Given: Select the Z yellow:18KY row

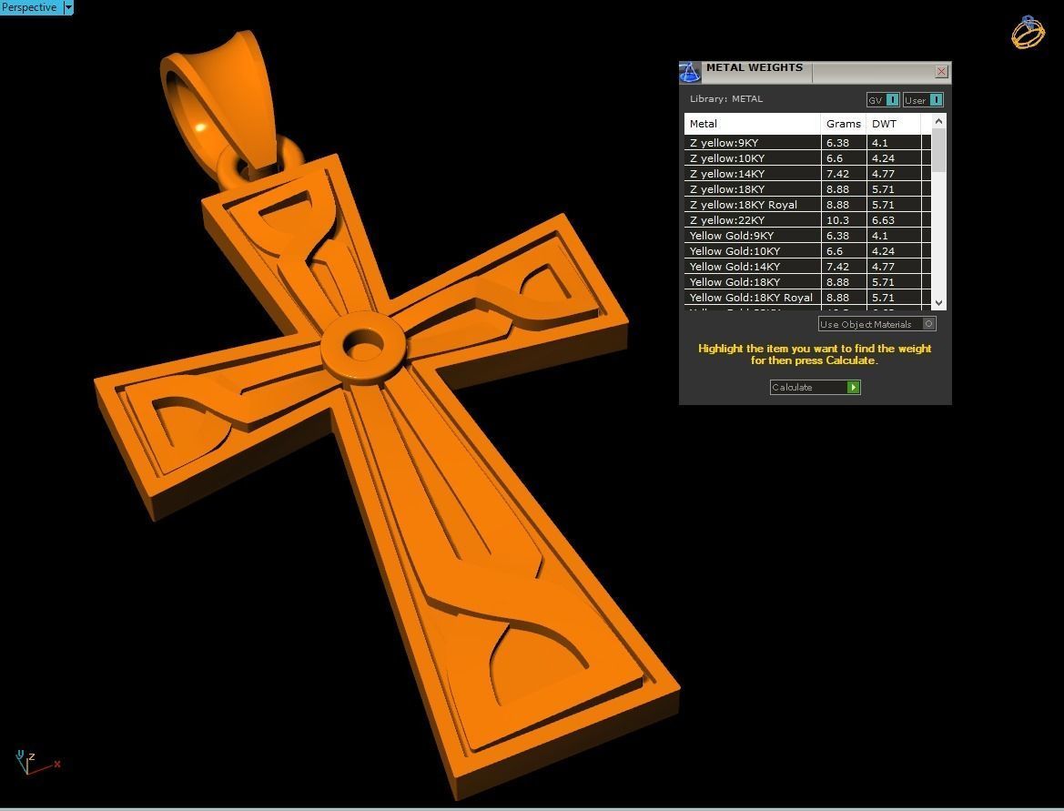Looking at the screenshot, I should [807, 189].
